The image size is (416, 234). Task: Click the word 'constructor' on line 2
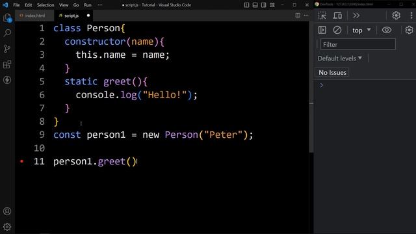[x=95, y=42]
